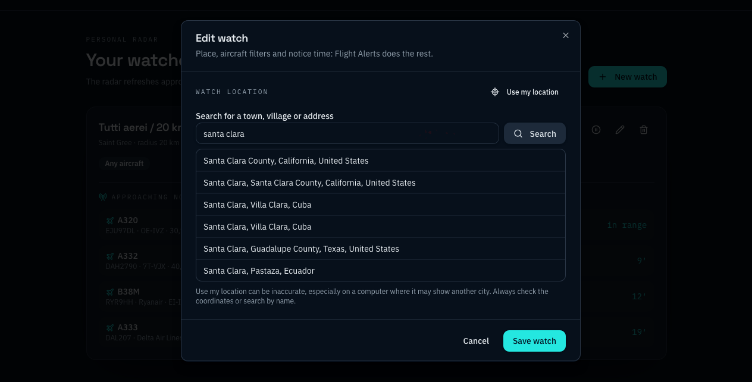Select Santa Clara, Pastaza, Ecuador
Viewport: 752px width, 382px height.
point(381,271)
